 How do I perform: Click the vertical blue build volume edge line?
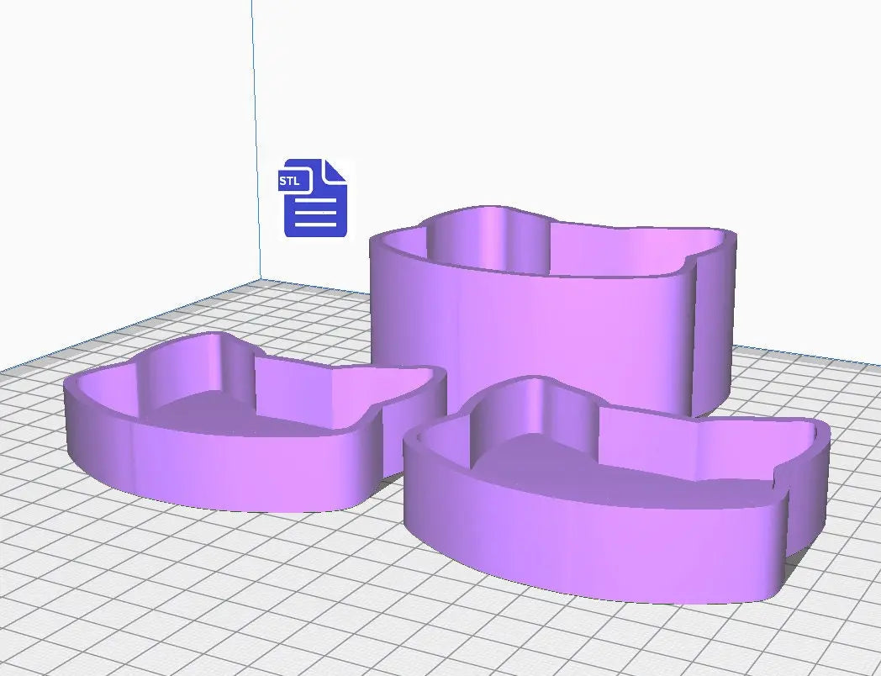256,126
